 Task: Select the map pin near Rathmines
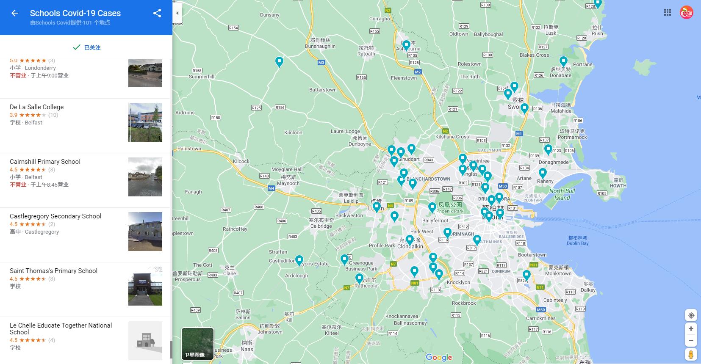pyautogui.click(x=477, y=240)
